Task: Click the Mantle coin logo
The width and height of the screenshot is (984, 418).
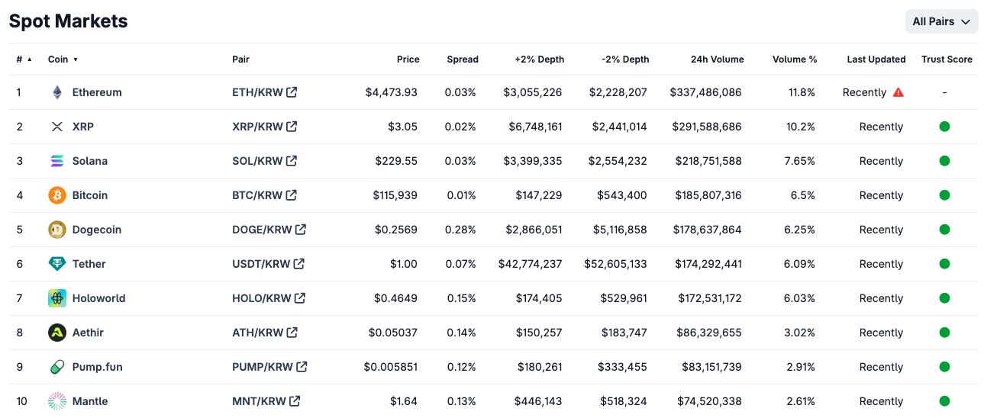Action: click(x=57, y=401)
